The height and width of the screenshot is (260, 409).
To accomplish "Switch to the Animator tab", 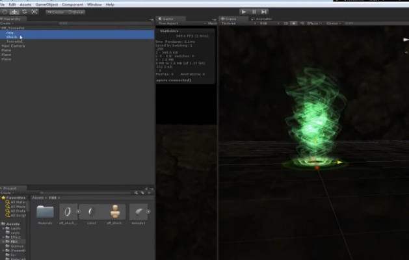I will (263, 19).
